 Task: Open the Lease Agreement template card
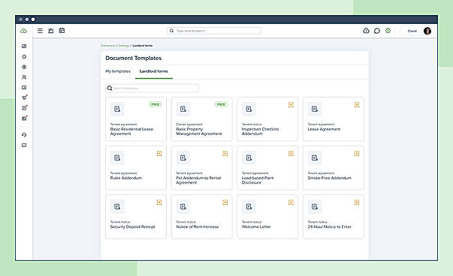(x=334, y=119)
